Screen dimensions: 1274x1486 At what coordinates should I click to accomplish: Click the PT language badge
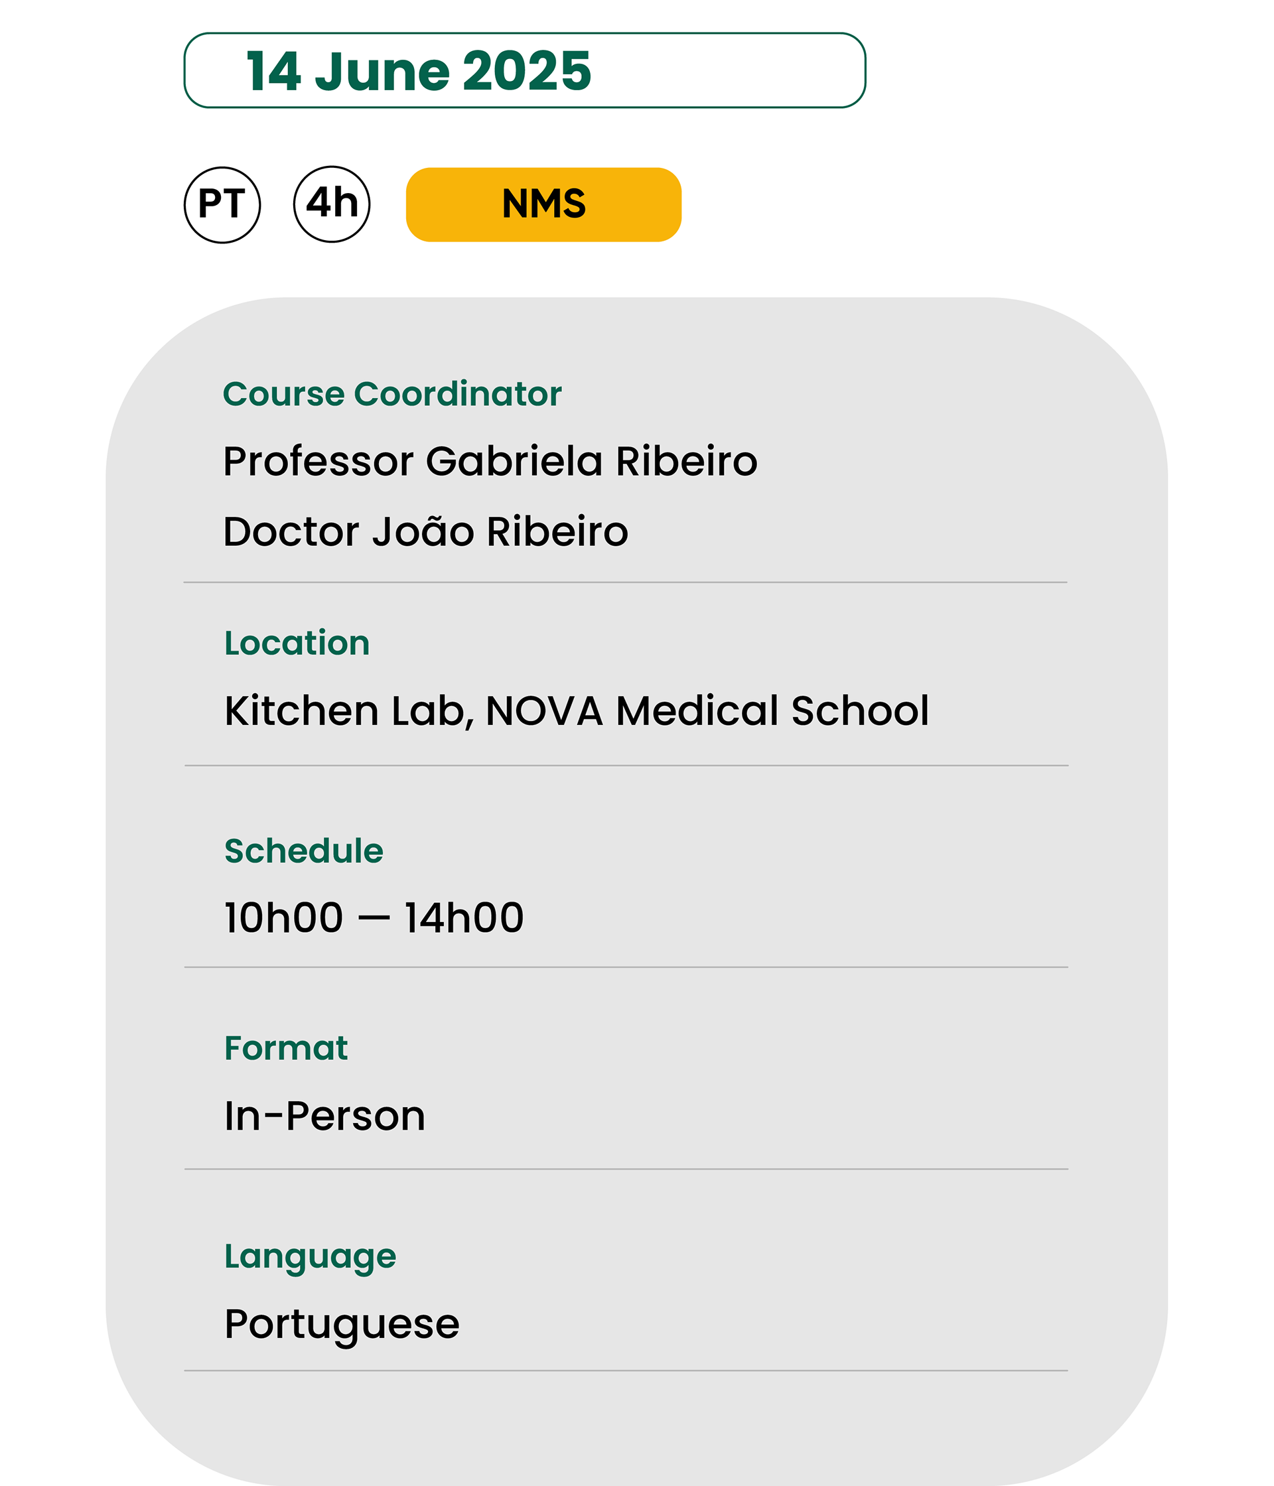(222, 205)
